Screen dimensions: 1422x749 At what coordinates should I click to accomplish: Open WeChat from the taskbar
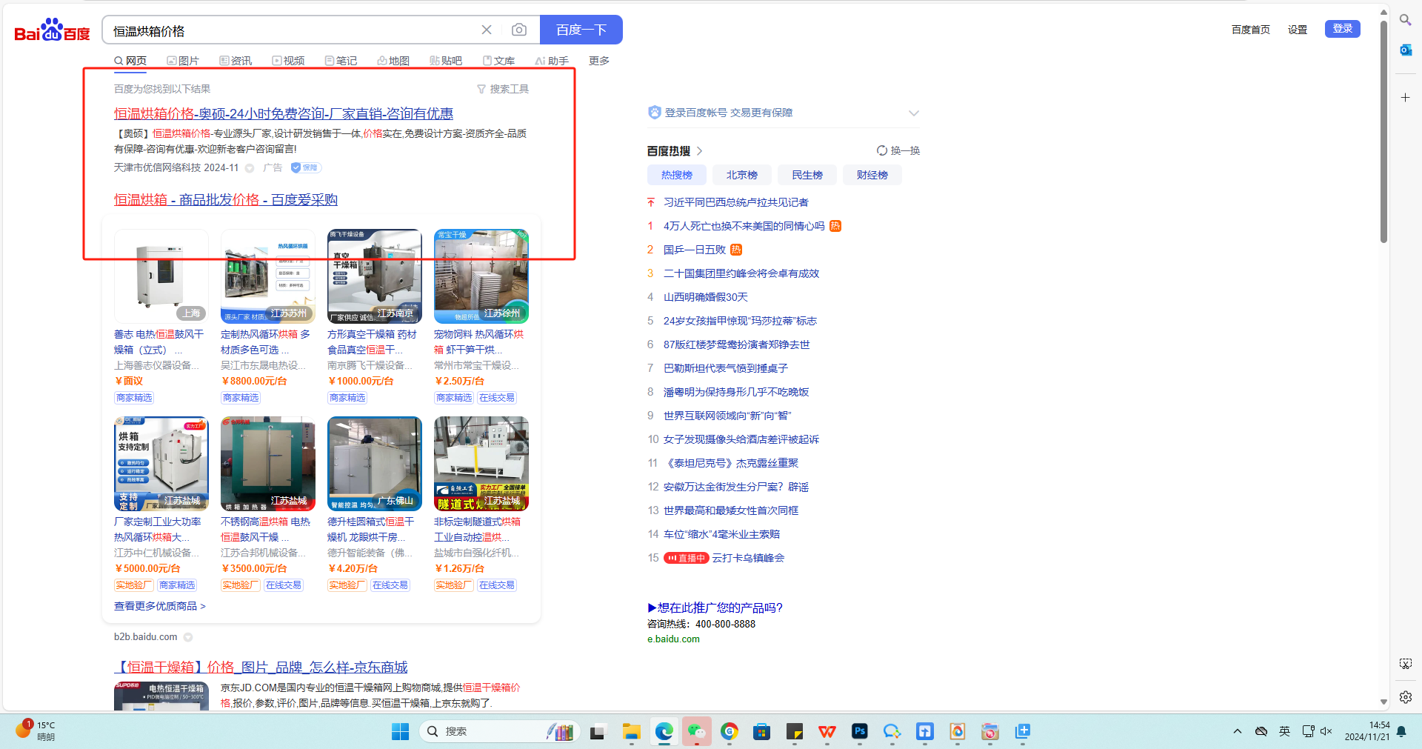696,732
